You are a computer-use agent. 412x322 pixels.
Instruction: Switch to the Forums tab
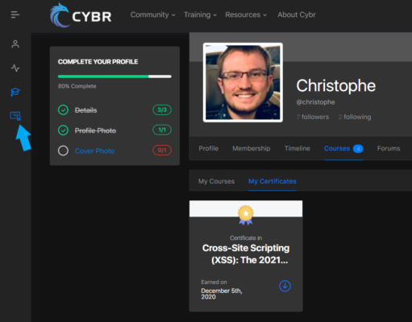[389, 148]
